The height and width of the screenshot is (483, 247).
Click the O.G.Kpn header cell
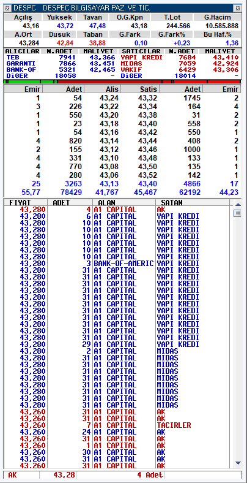point(130,18)
